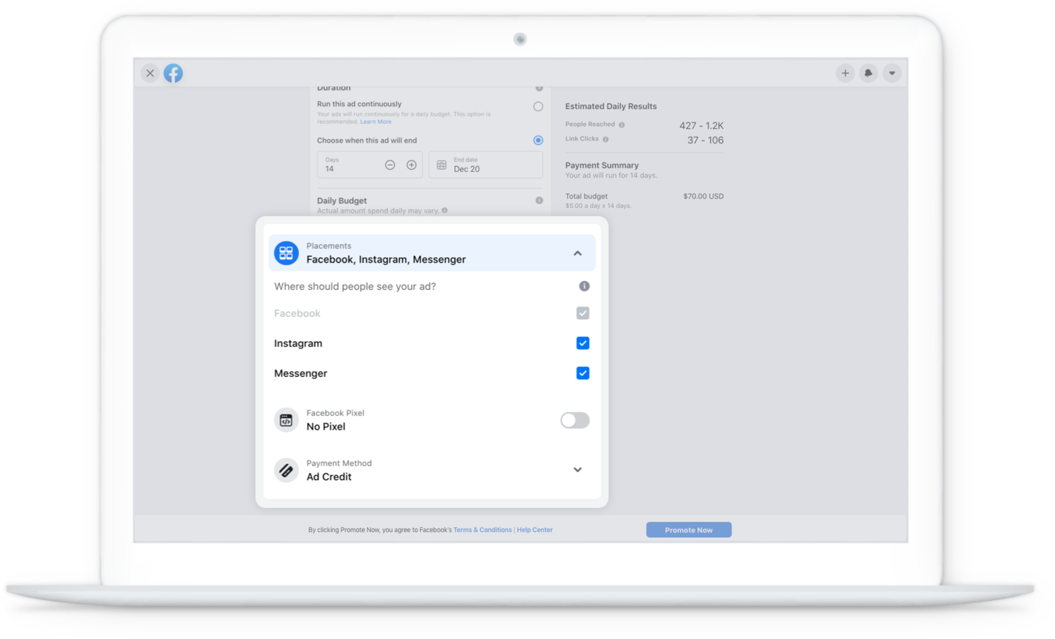Viewport: 1055px width, 639px height.
Task: Click the Duration info icon
Action: (539, 88)
